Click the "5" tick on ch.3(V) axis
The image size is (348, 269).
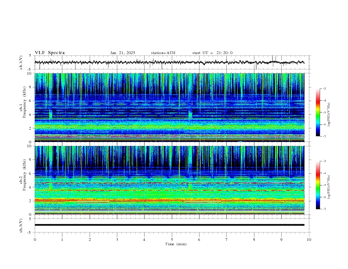30,219
